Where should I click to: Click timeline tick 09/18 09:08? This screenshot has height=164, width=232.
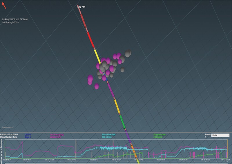click(161, 160)
